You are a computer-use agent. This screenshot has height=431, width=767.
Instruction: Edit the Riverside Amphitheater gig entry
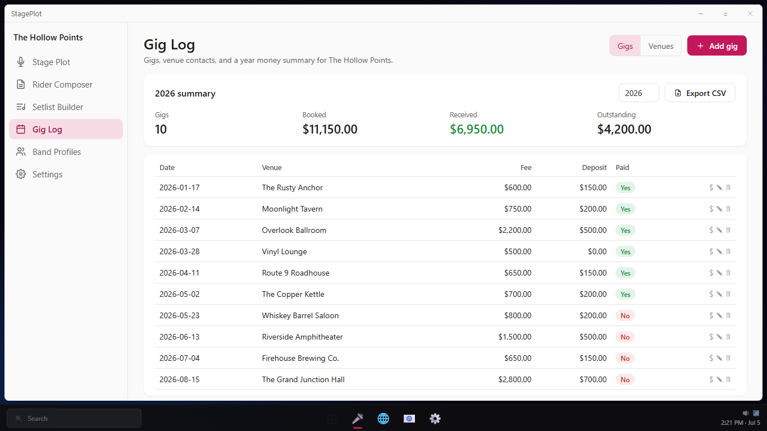point(719,337)
